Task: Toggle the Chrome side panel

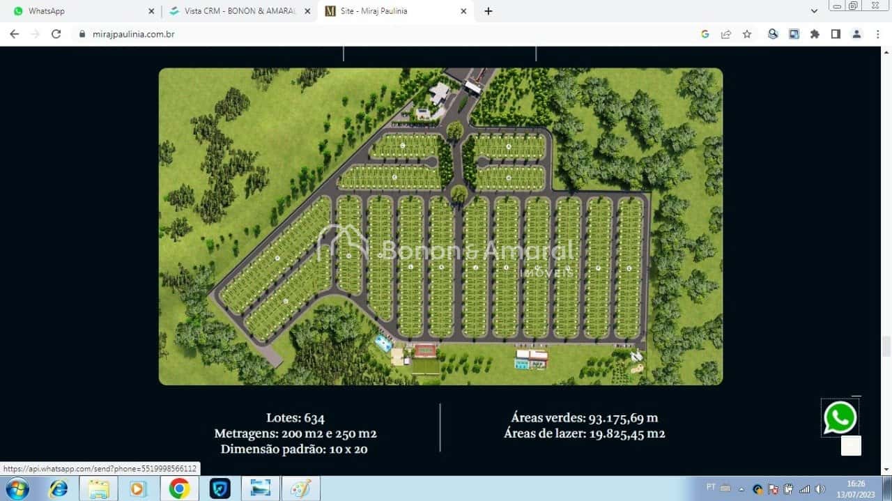Action: pyautogui.click(x=836, y=34)
